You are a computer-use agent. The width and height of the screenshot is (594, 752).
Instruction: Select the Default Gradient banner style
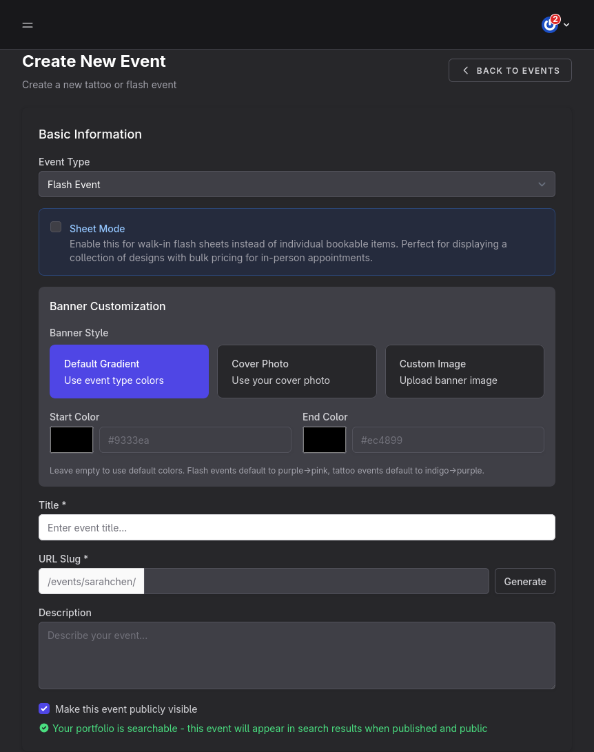(x=129, y=372)
